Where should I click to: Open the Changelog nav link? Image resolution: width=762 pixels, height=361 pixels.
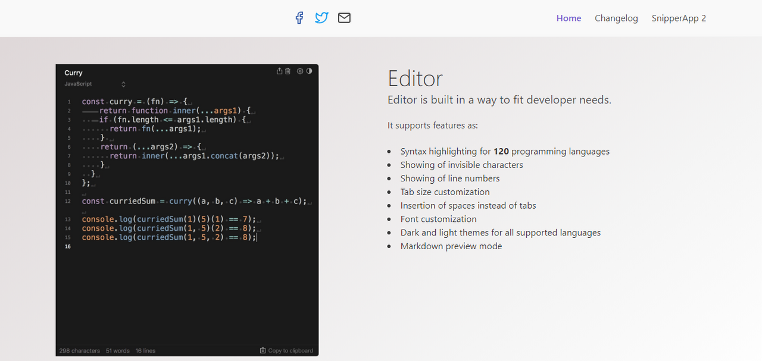pyautogui.click(x=616, y=18)
